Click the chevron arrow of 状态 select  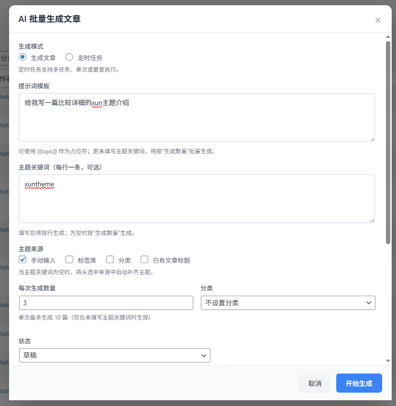coord(204,355)
